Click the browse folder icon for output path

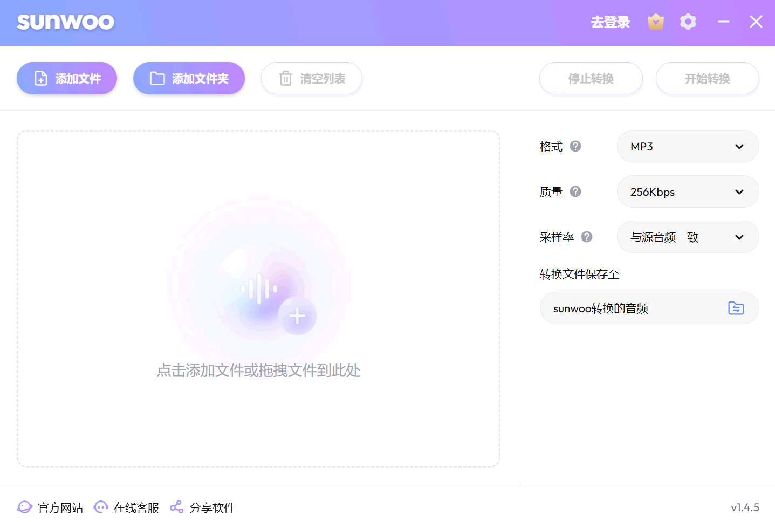pos(736,308)
